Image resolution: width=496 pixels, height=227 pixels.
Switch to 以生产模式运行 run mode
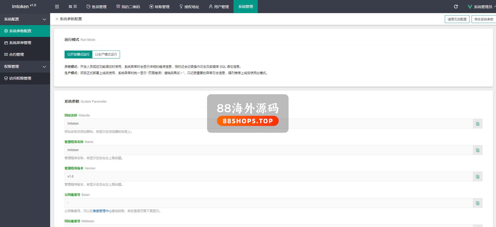(106, 54)
